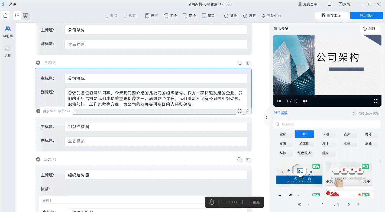Screen dimensions: 385x212
Task: Reset zoom with 重置
Action: pyautogui.click(x=256, y=202)
